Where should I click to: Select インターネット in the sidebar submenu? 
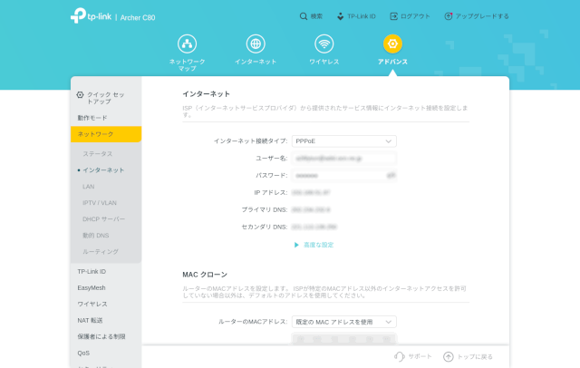point(103,170)
